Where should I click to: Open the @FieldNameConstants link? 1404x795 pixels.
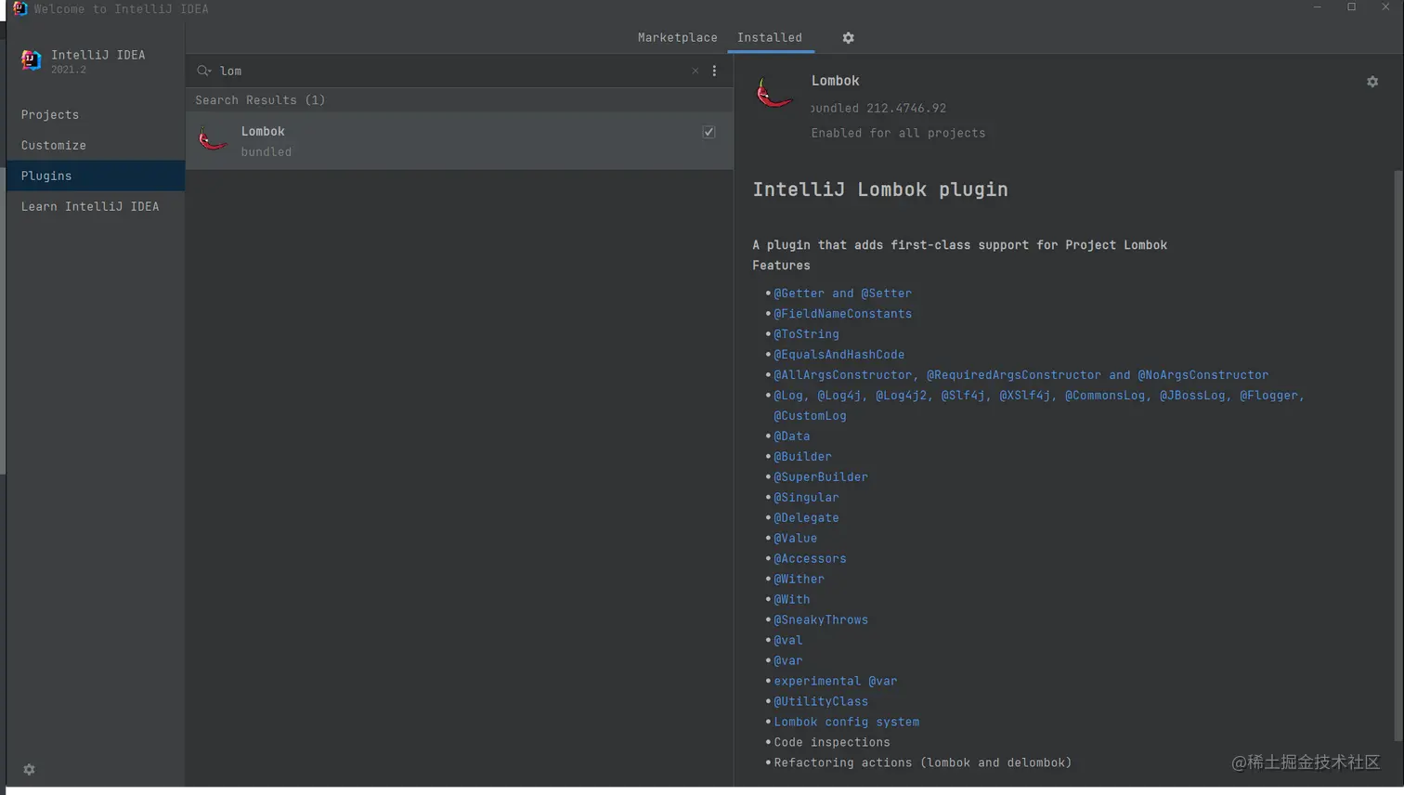(x=842, y=314)
